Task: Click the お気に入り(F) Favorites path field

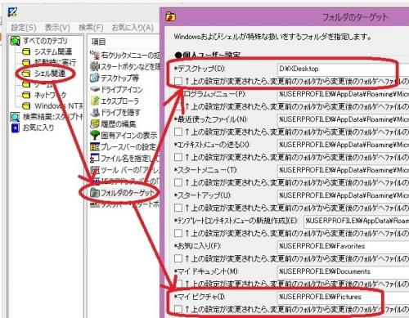Action: (x=343, y=246)
